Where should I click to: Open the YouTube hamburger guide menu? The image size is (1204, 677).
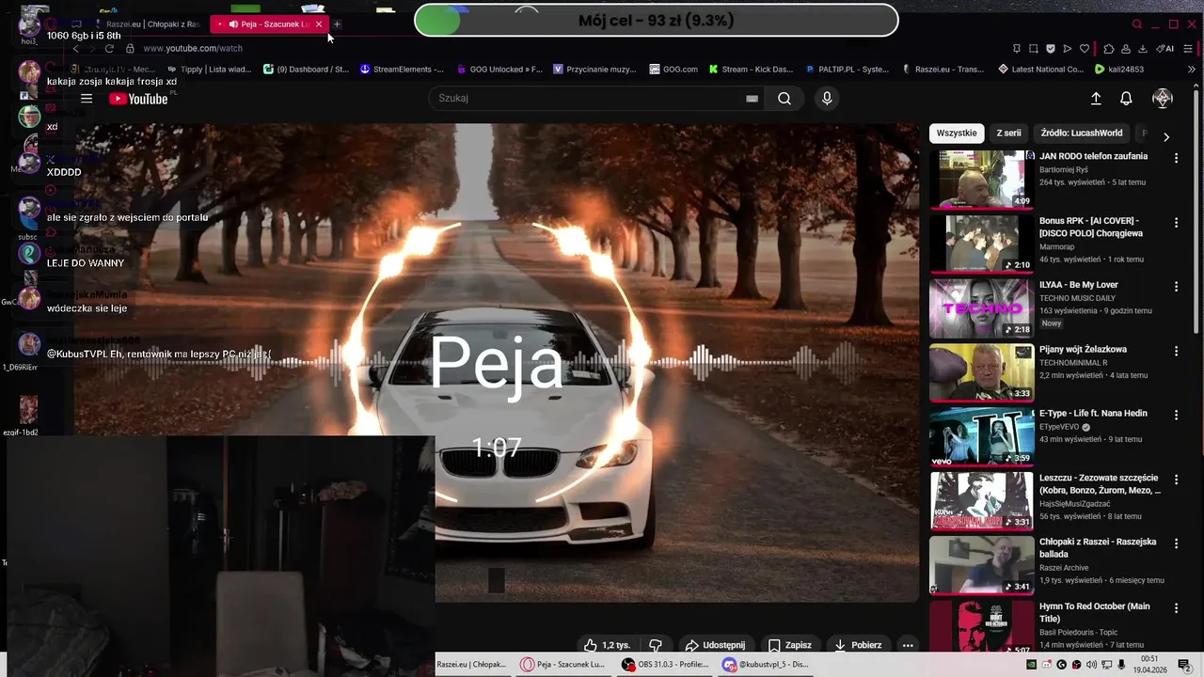pos(87,99)
